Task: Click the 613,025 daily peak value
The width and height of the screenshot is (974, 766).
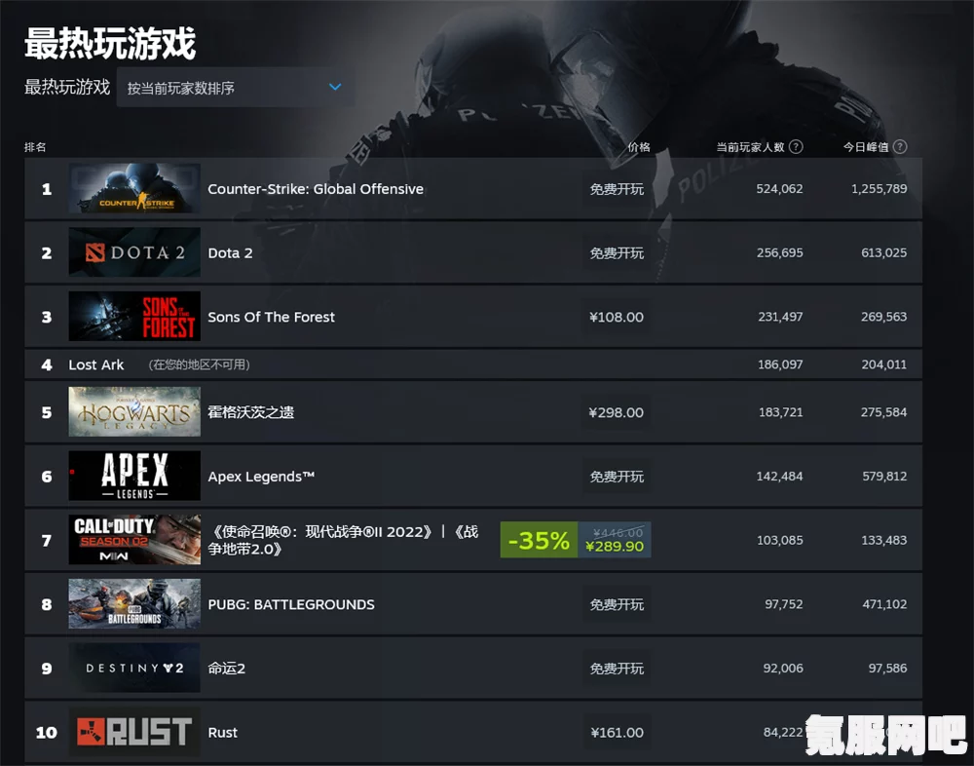Action: 884,252
